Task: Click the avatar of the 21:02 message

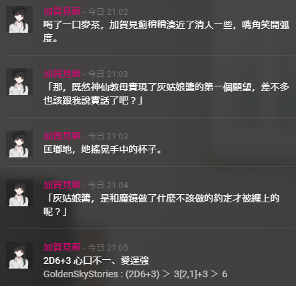Action: click(19, 19)
